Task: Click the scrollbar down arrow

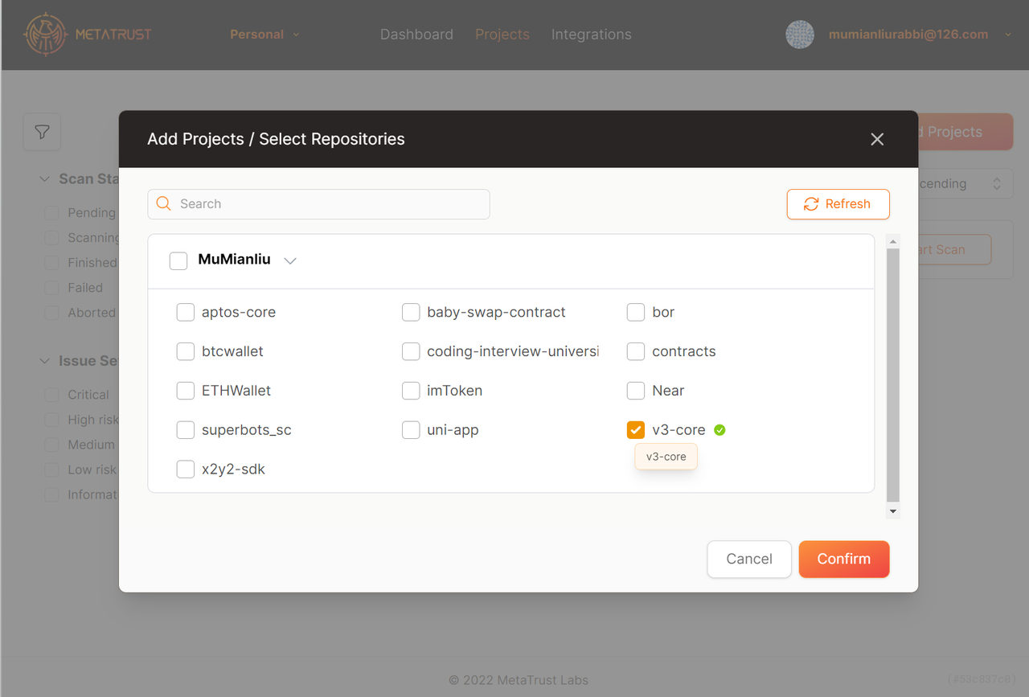Action: (x=892, y=511)
